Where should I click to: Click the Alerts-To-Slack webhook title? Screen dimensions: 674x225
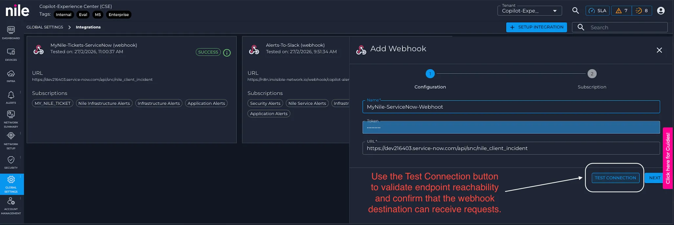[x=295, y=45]
